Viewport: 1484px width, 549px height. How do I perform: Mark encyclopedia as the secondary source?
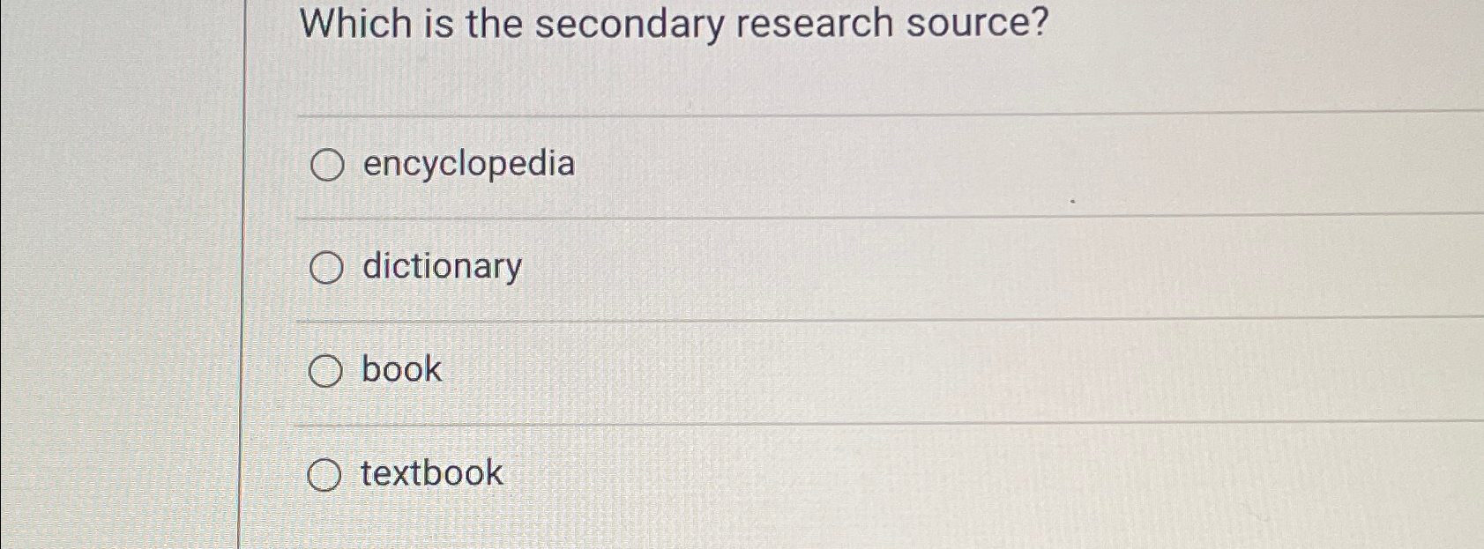(x=327, y=164)
